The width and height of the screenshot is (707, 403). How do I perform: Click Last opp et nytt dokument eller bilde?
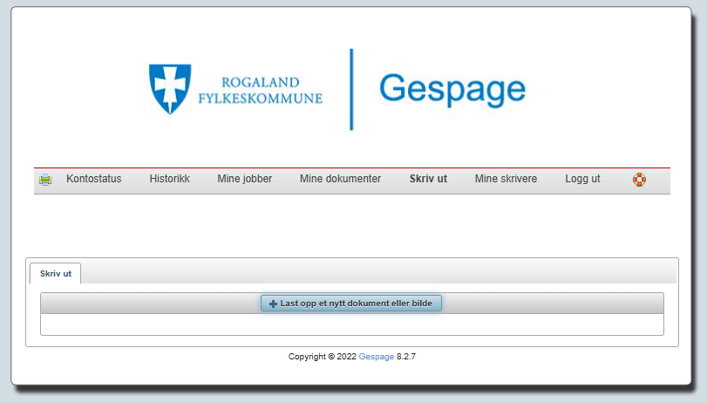click(x=351, y=304)
